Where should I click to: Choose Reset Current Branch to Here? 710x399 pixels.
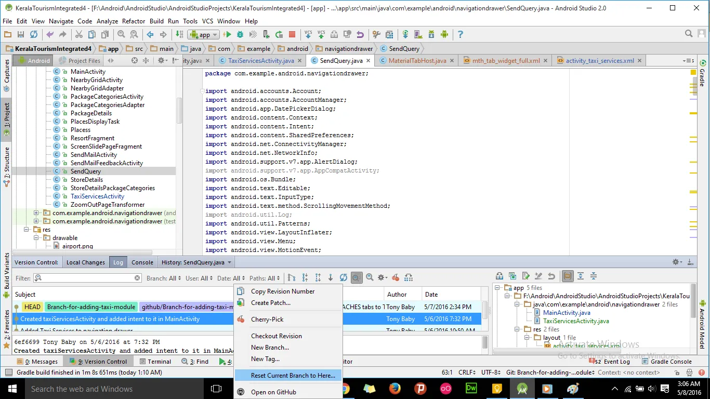[x=293, y=375]
